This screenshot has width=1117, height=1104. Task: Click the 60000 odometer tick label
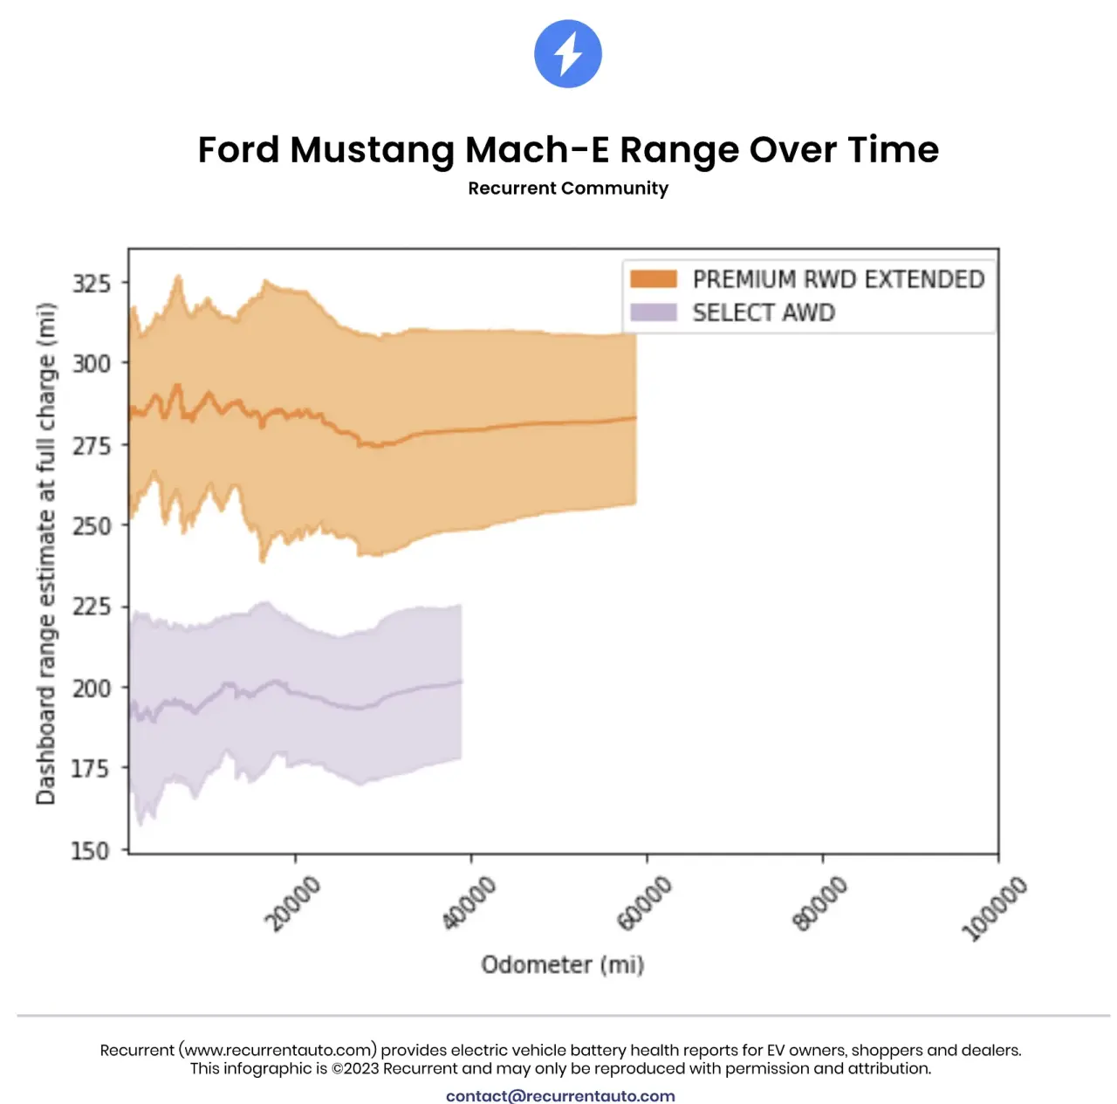pos(644,904)
